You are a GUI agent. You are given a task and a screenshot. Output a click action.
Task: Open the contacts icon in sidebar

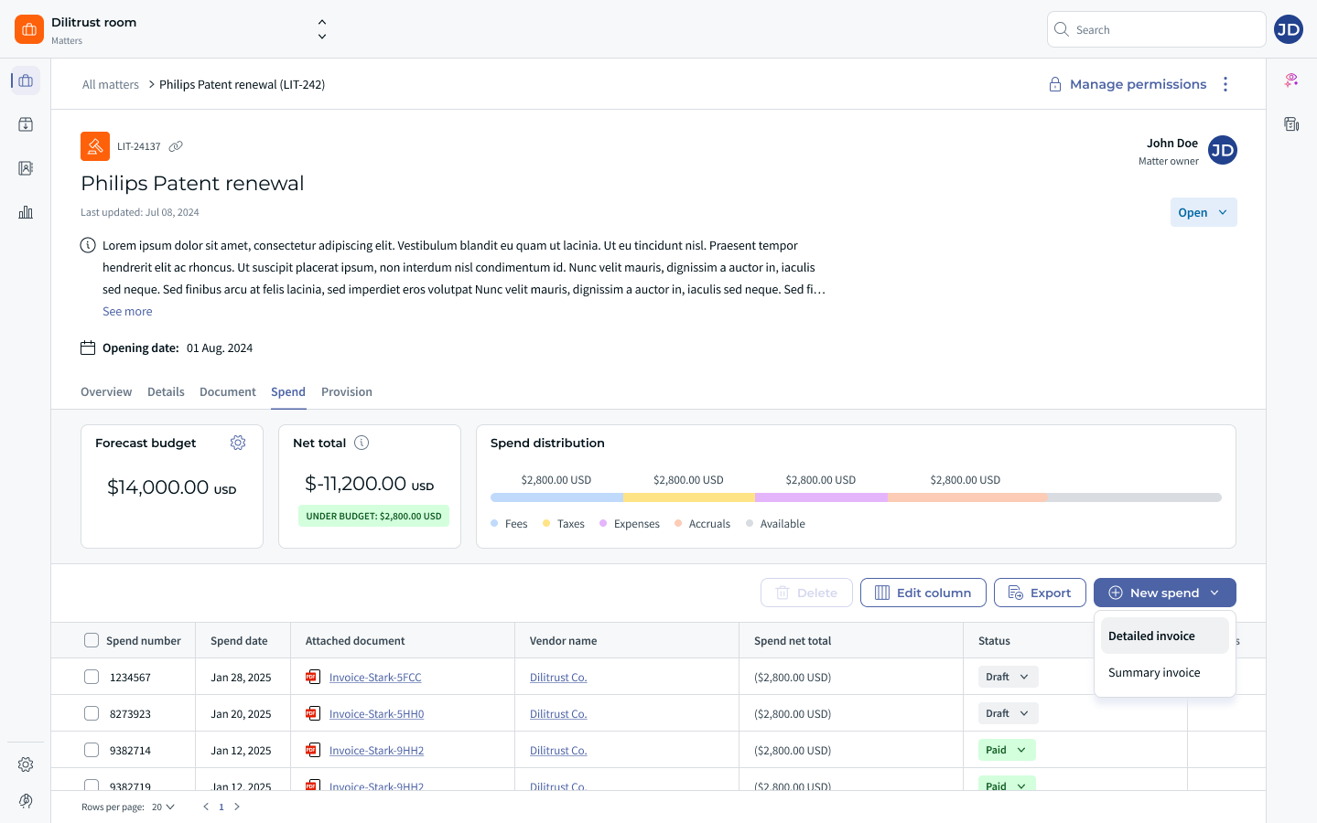tap(26, 168)
